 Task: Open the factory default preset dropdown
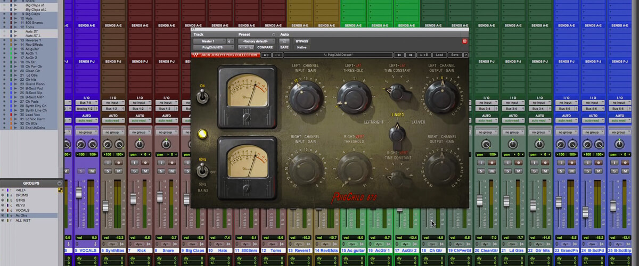click(x=257, y=41)
